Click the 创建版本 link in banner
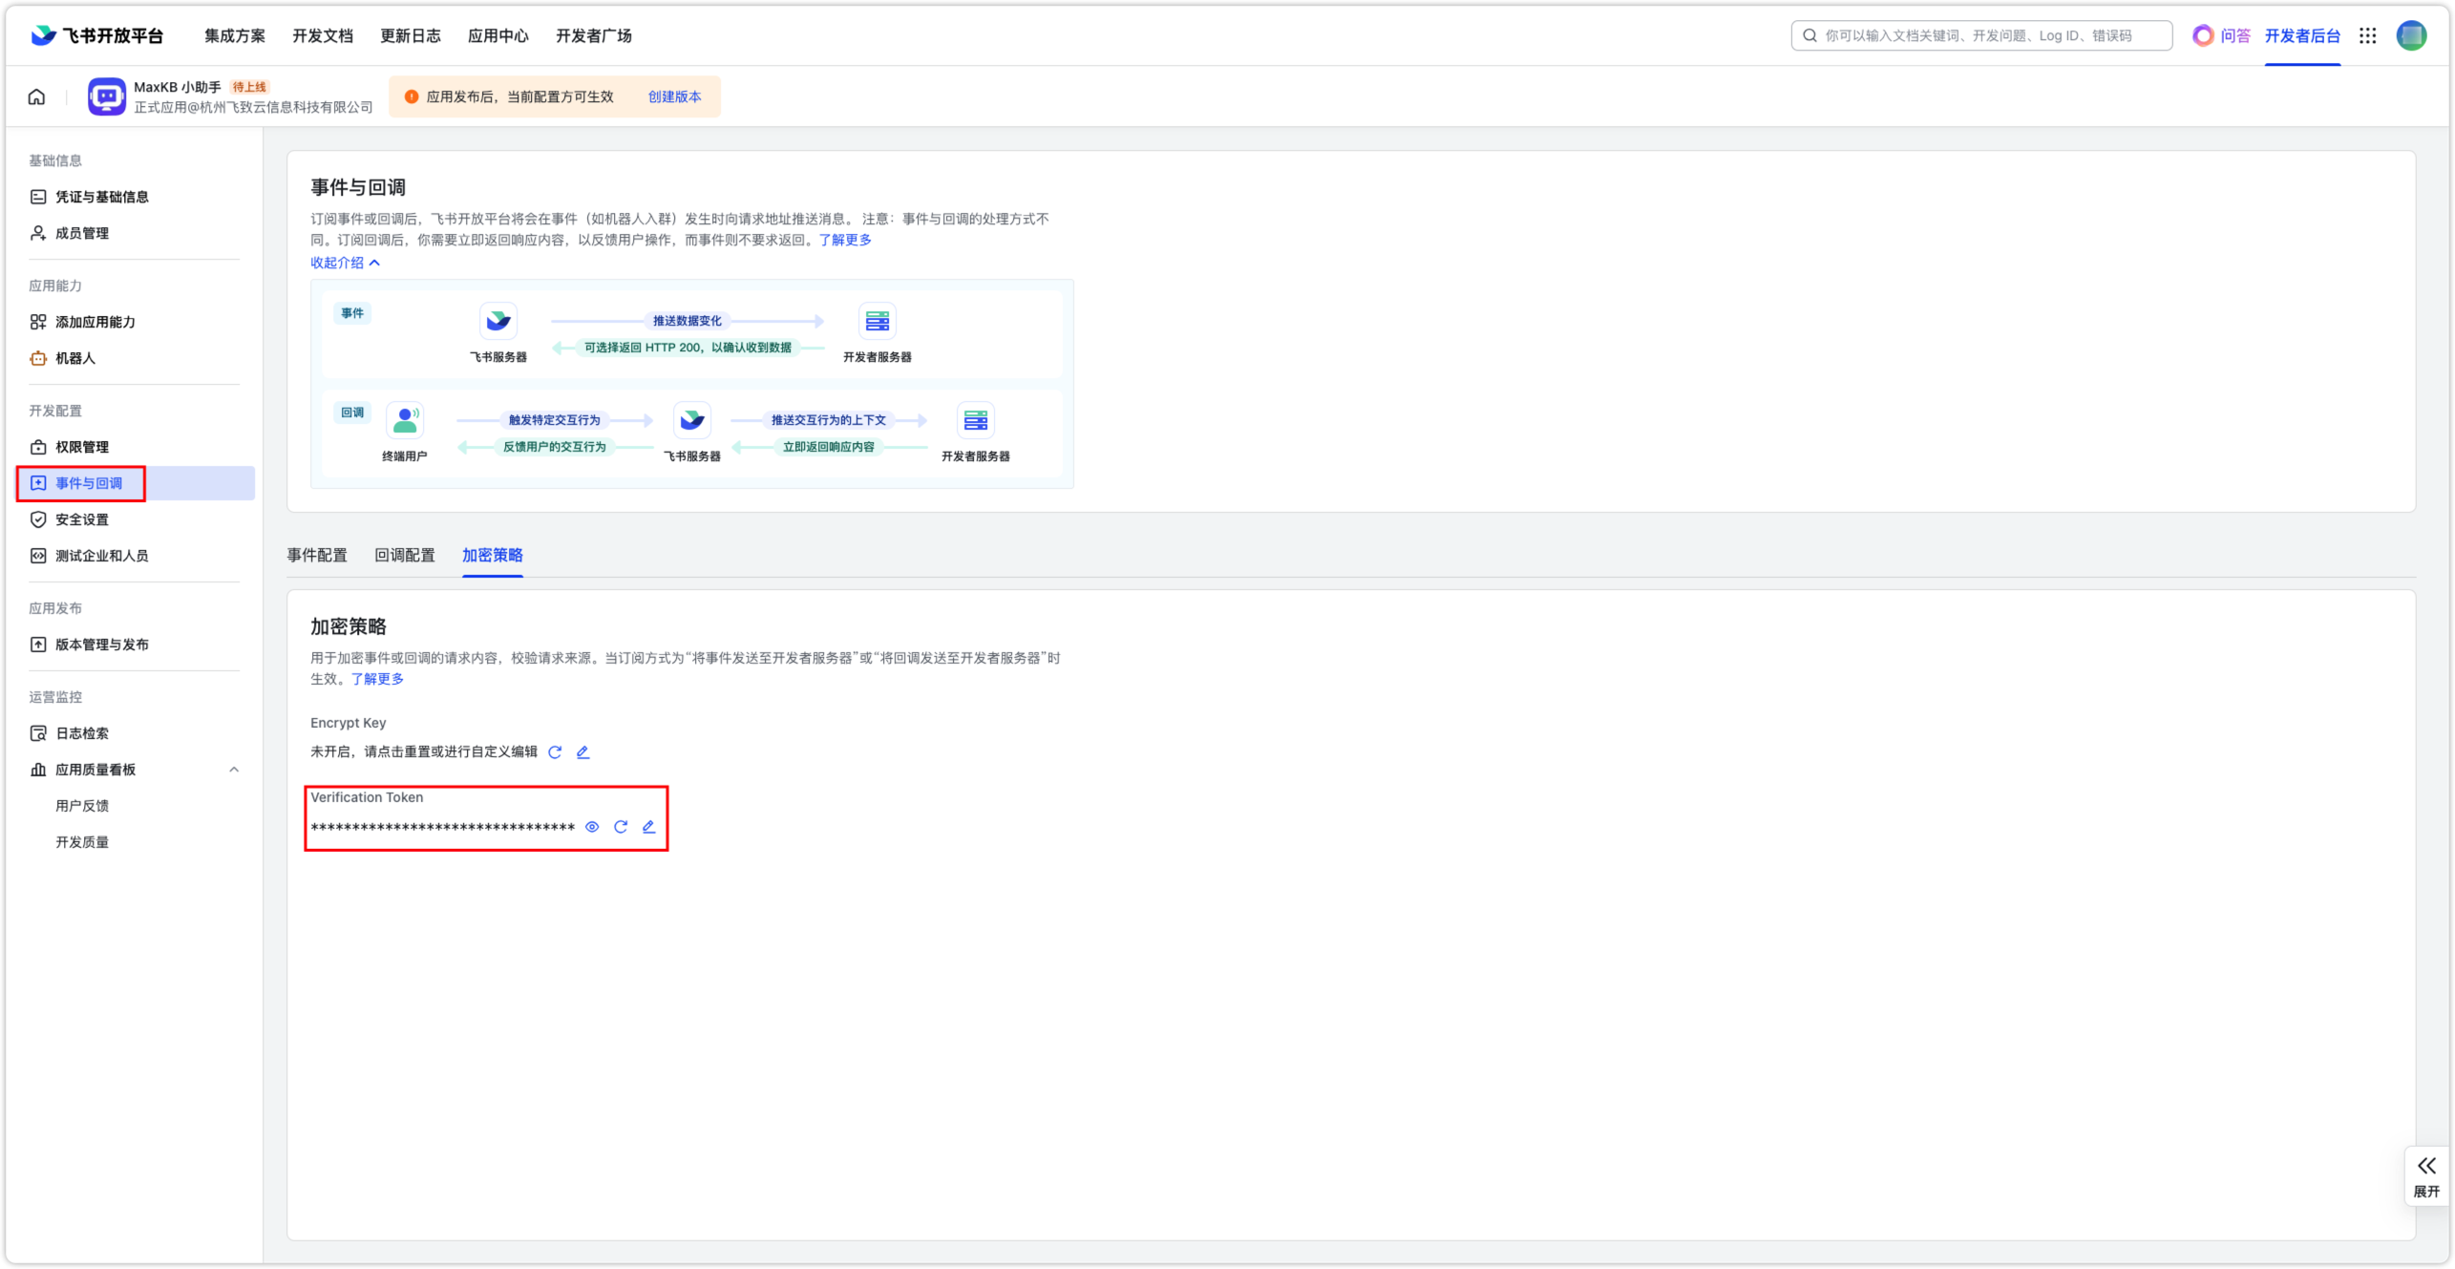 pyautogui.click(x=674, y=96)
